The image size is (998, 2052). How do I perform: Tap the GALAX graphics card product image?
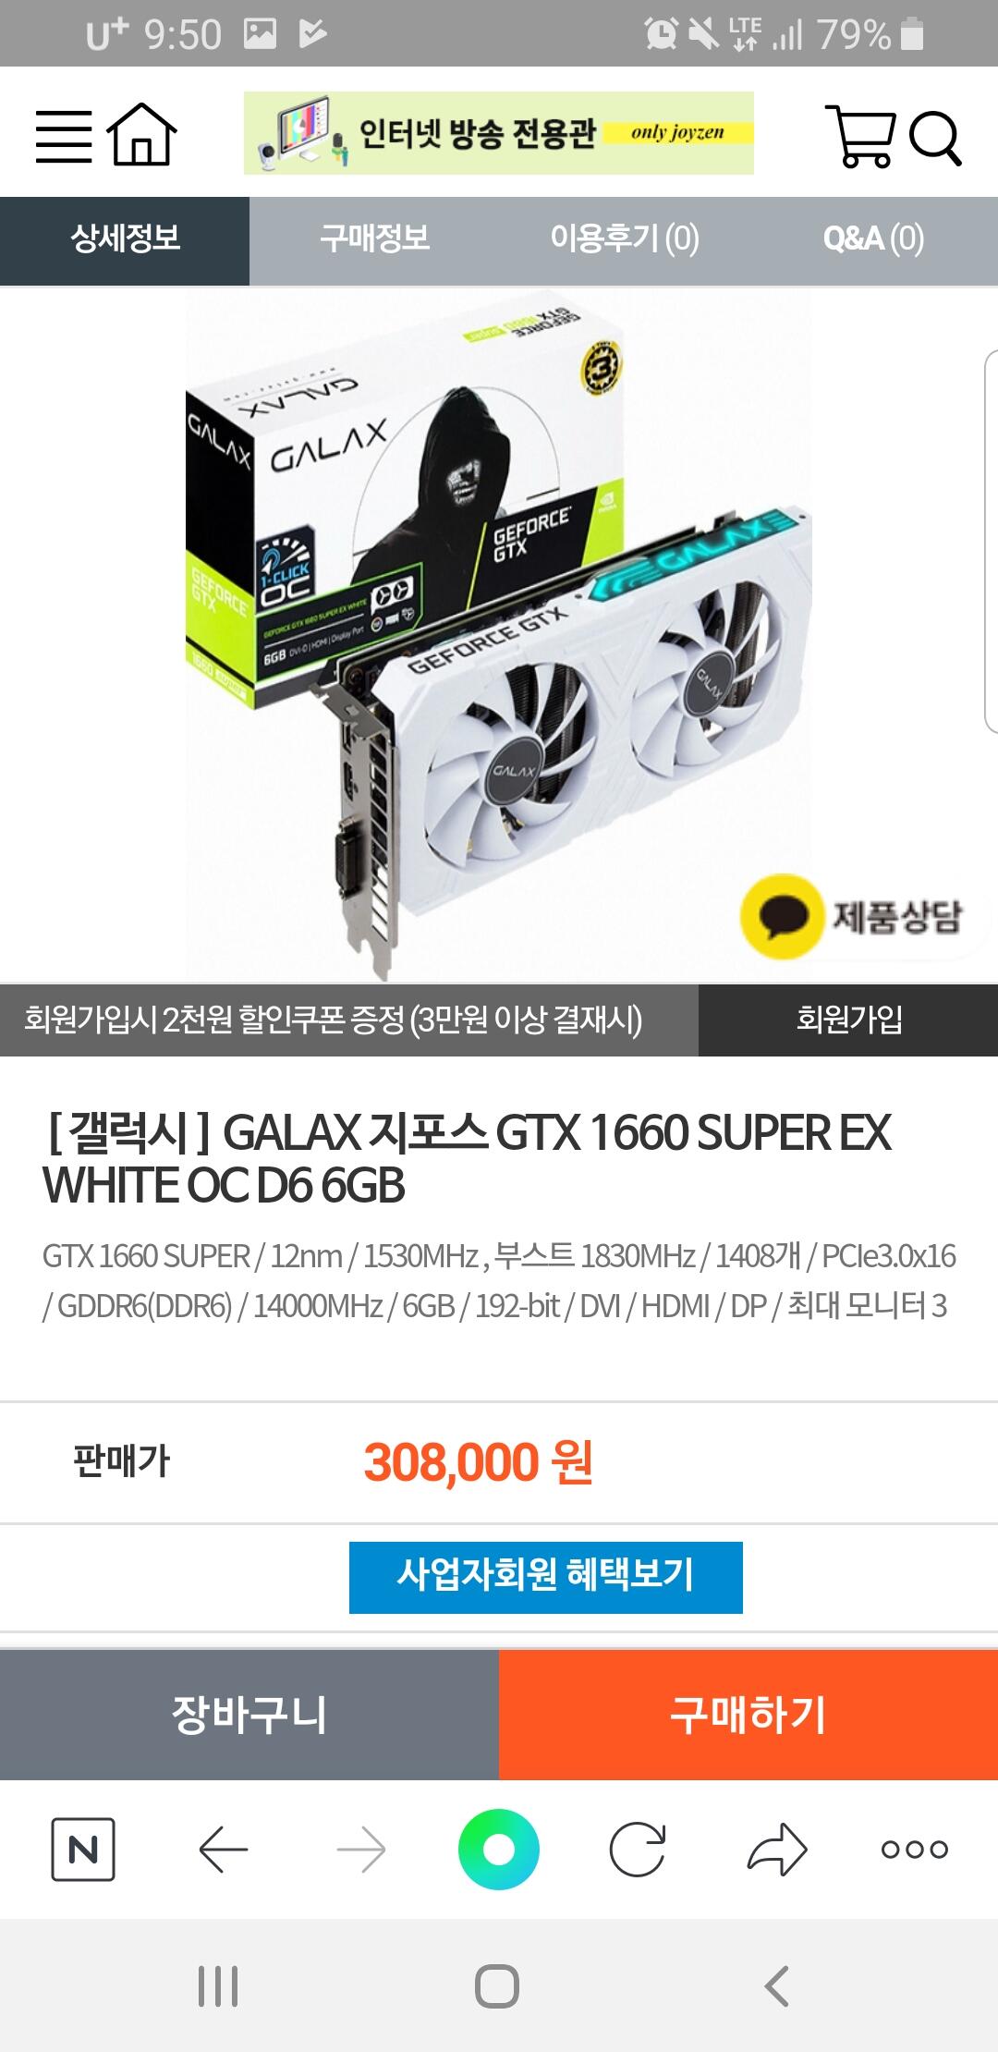(x=499, y=635)
